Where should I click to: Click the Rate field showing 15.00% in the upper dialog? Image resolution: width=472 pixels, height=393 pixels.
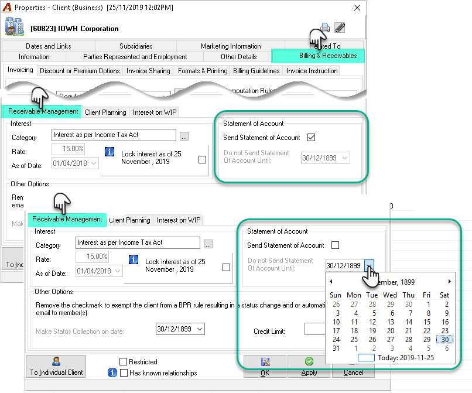(68, 149)
